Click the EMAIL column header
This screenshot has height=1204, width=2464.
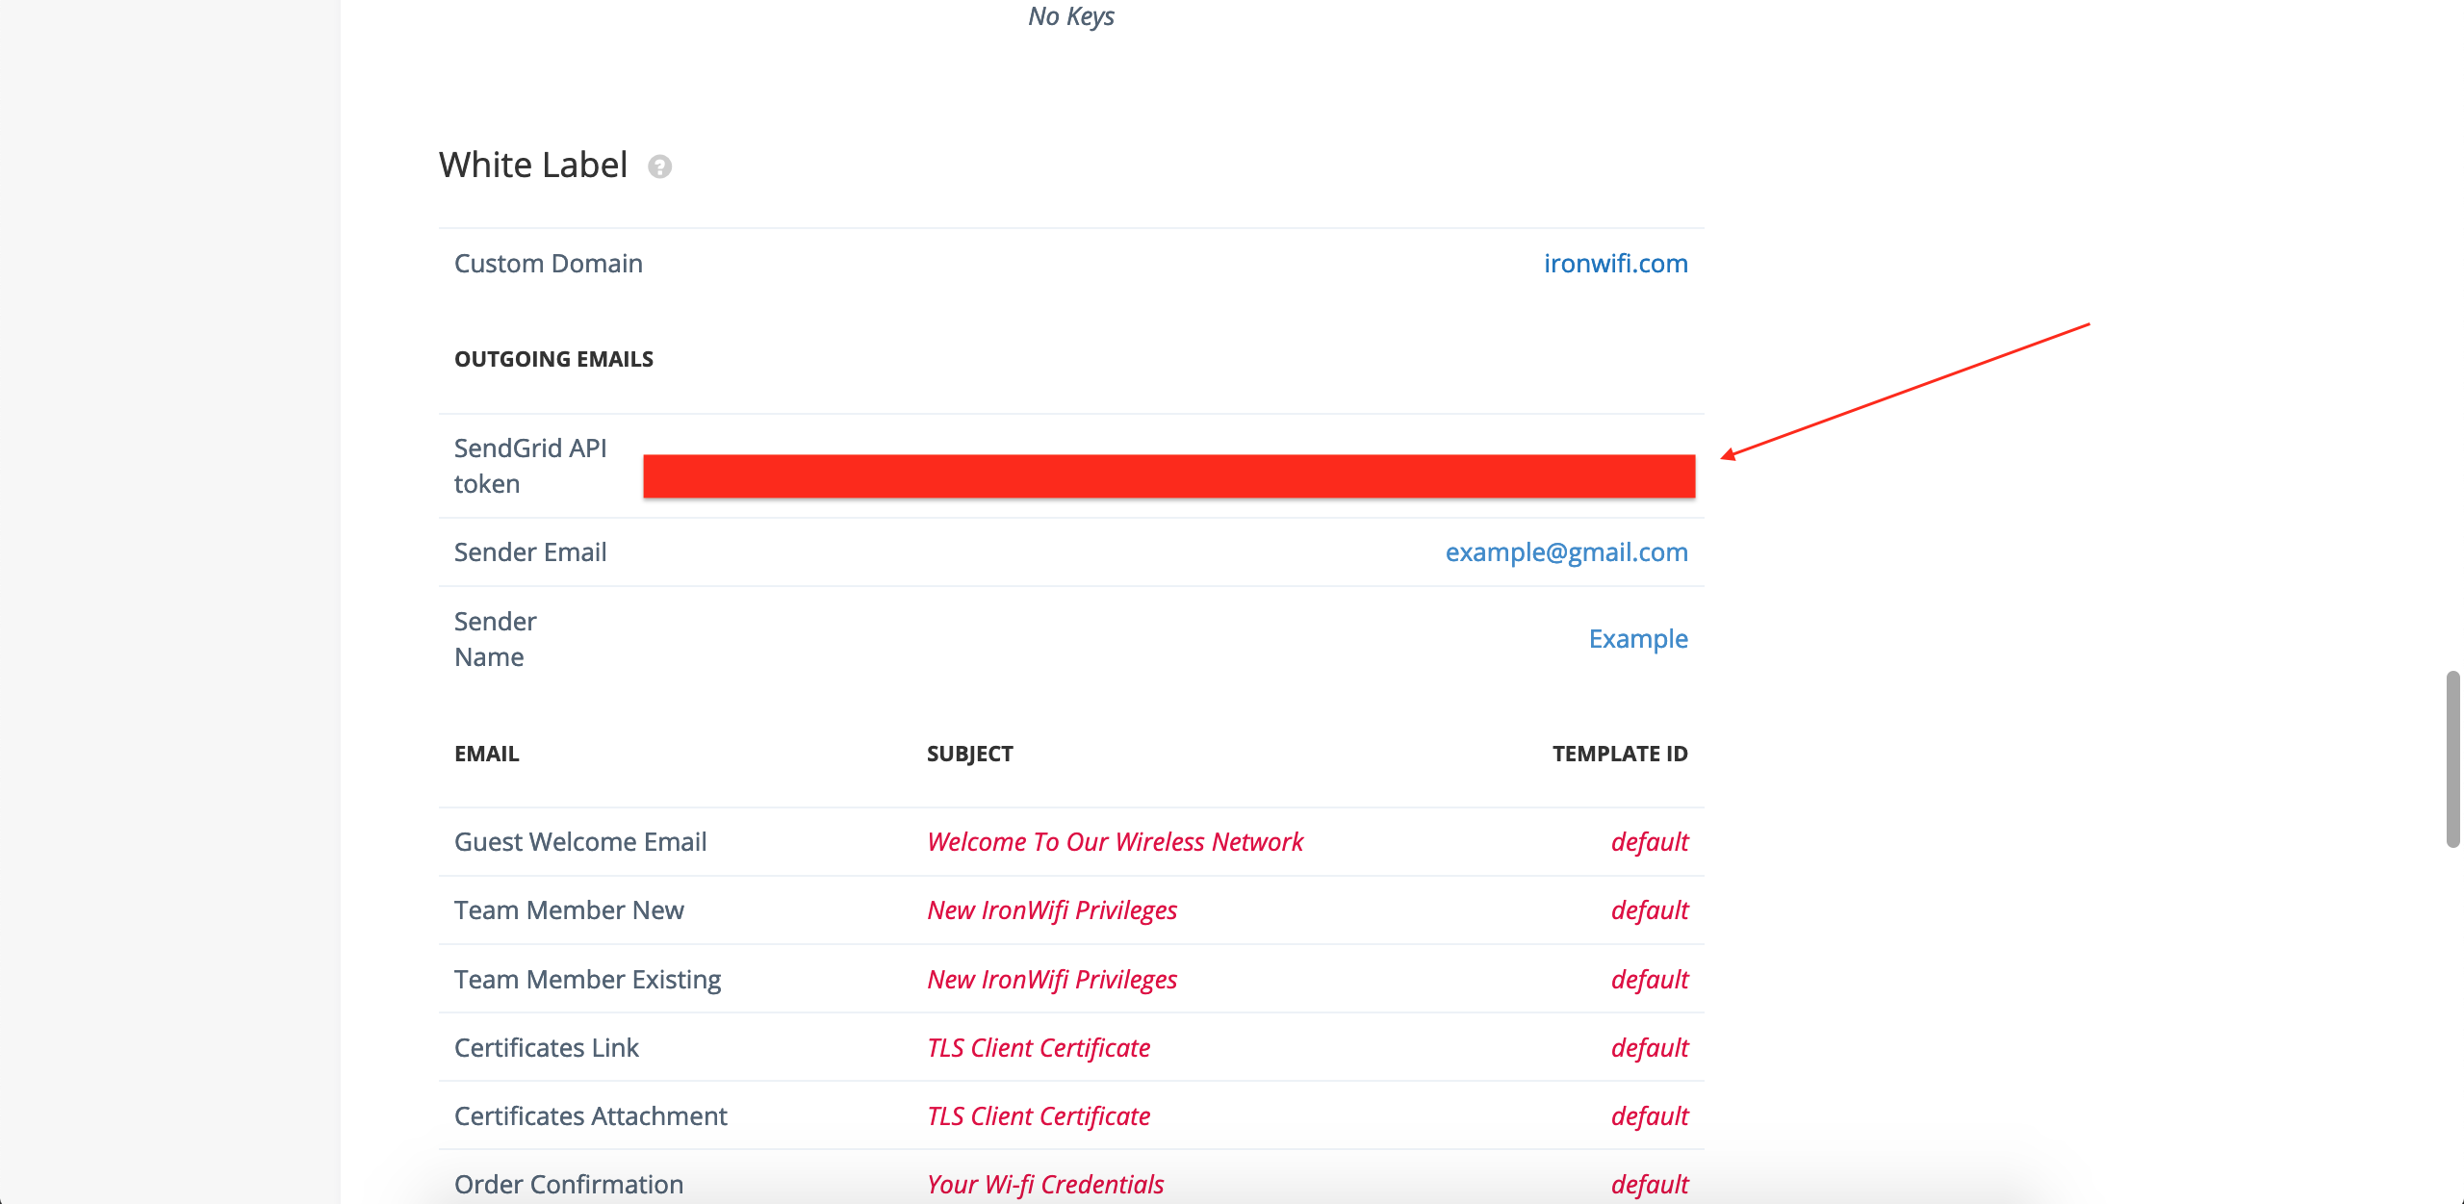point(486,754)
